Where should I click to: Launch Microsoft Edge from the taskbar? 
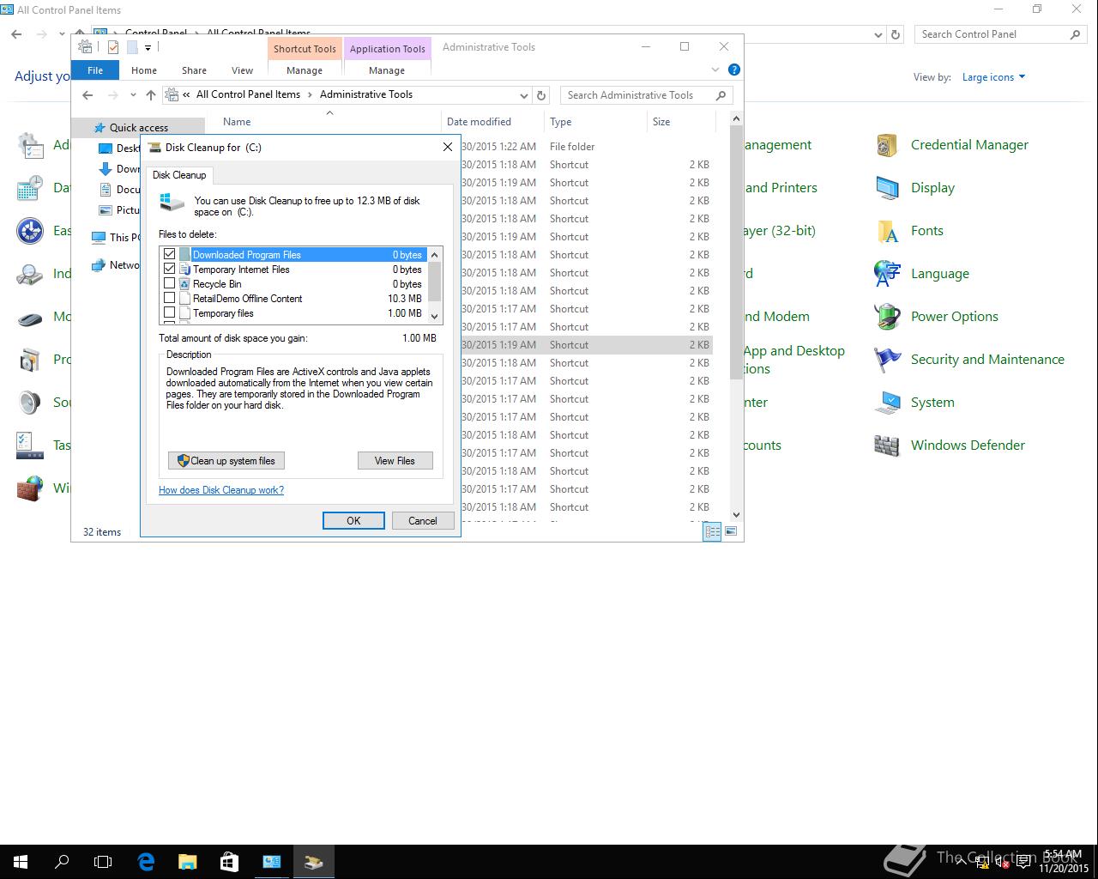pos(146,861)
